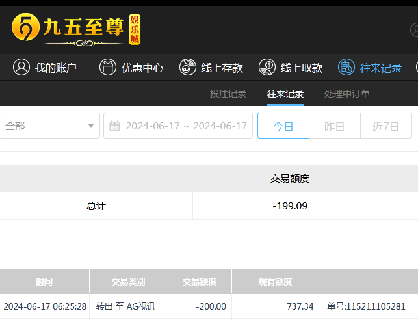This screenshot has height=320, width=418.
Task: Open the 2024-06-17 date range picker
Action: (178, 126)
